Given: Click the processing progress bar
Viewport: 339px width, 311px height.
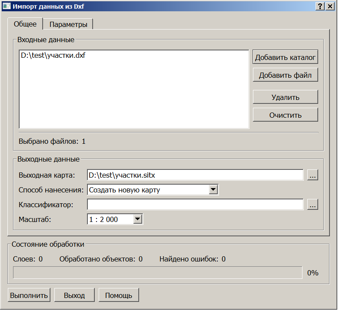Looking at the screenshot, I should 158,273.
